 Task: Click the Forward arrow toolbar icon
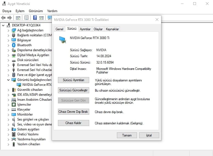(10, 18)
